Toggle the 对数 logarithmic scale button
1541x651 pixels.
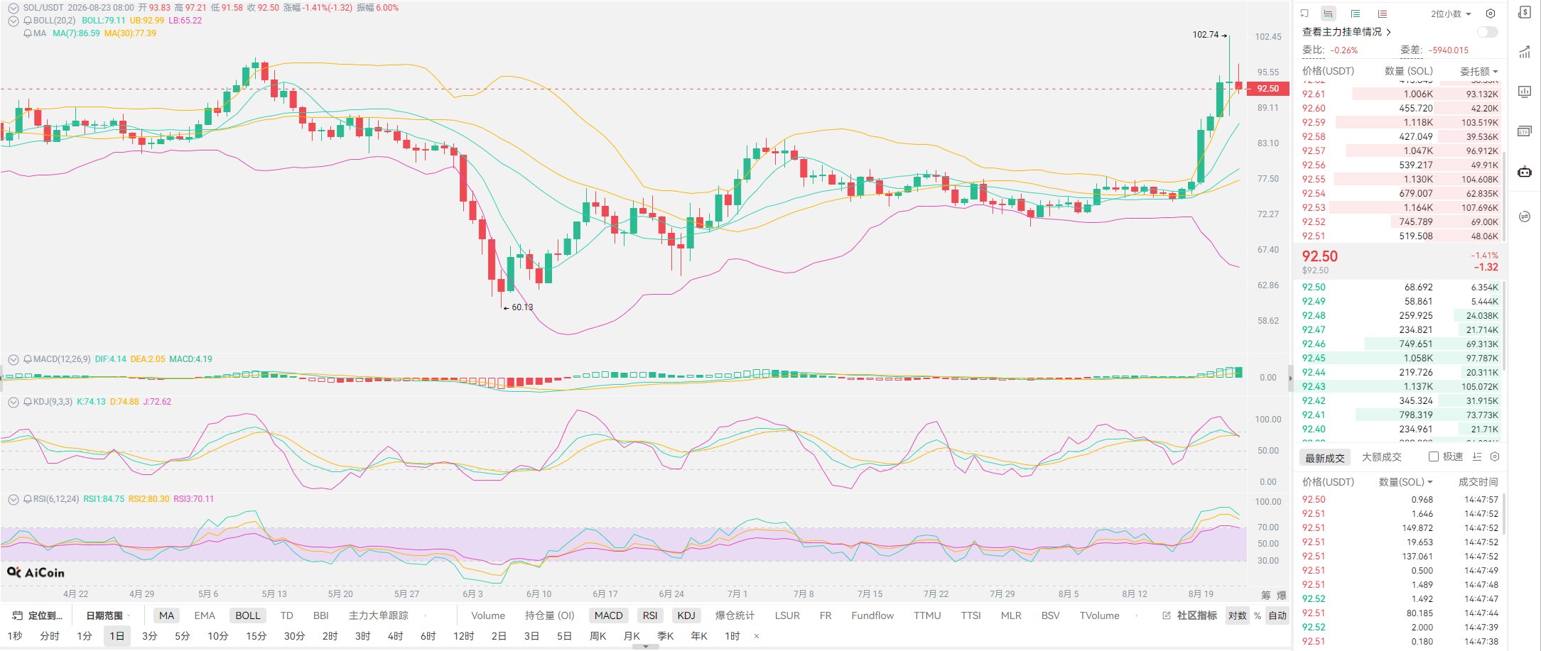(1238, 616)
